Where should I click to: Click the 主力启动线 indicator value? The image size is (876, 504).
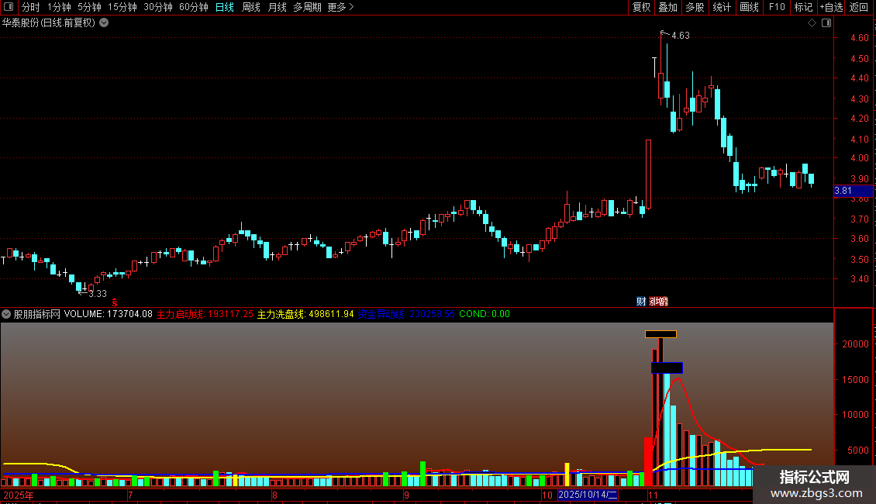tap(205, 314)
